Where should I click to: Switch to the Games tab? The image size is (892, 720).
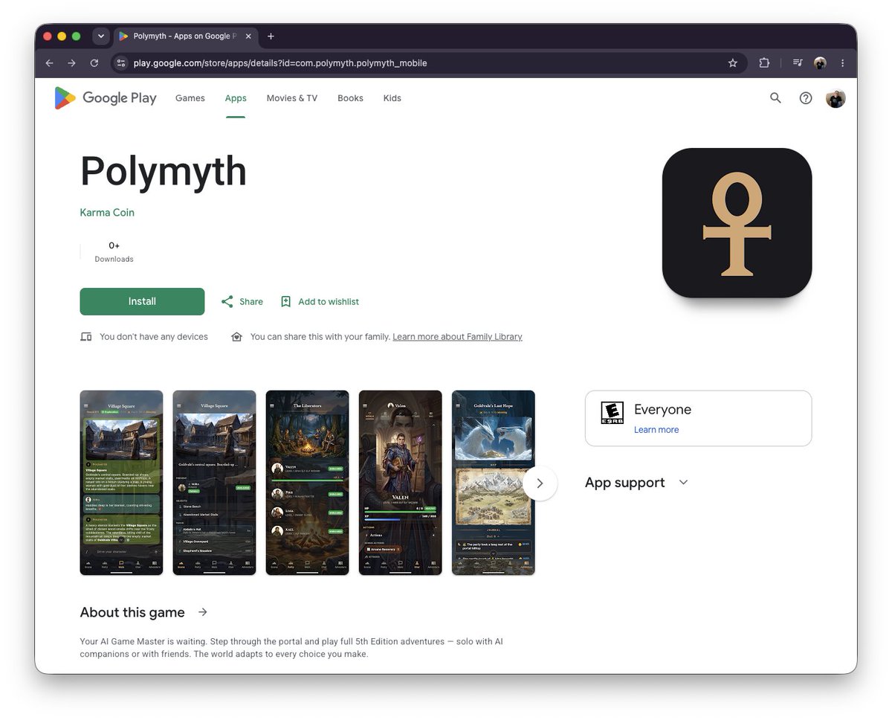click(x=190, y=98)
